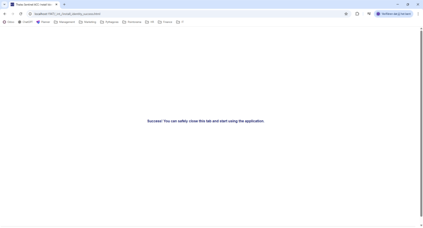The height and width of the screenshot is (228, 423).
Task: Go back to the previous page
Action: click(5, 14)
